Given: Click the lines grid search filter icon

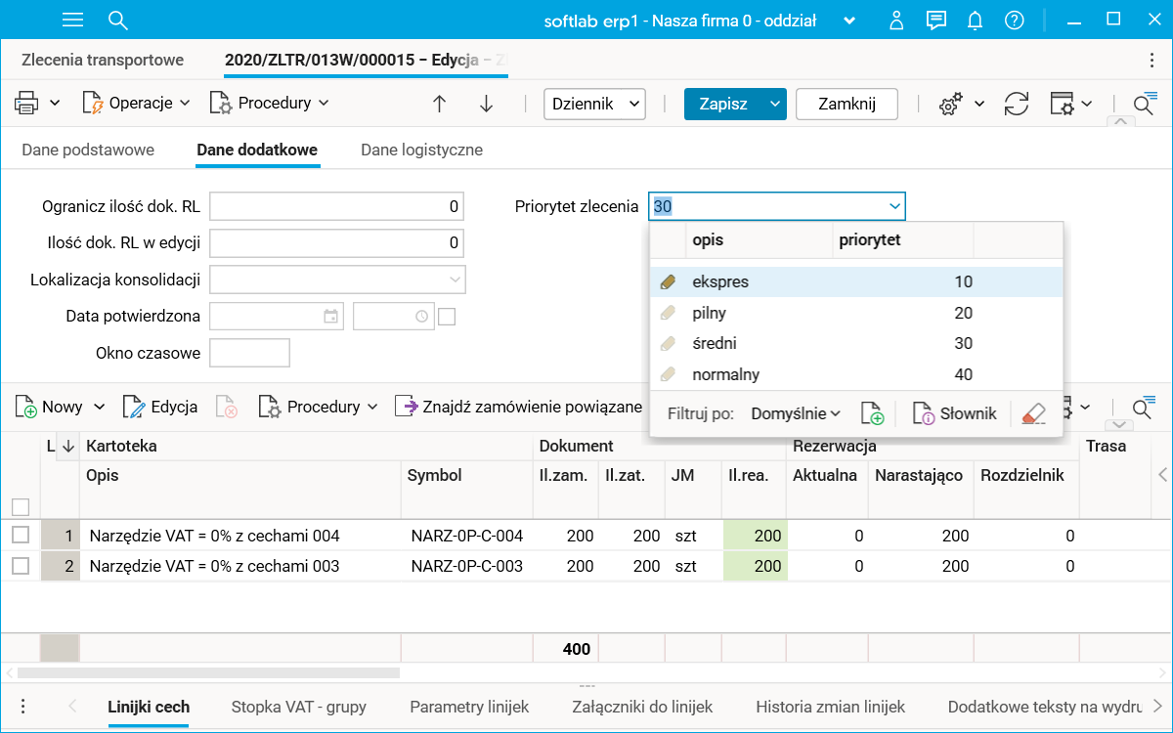Looking at the screenshot, I should pyautogui.click(x=1144, y=407).
